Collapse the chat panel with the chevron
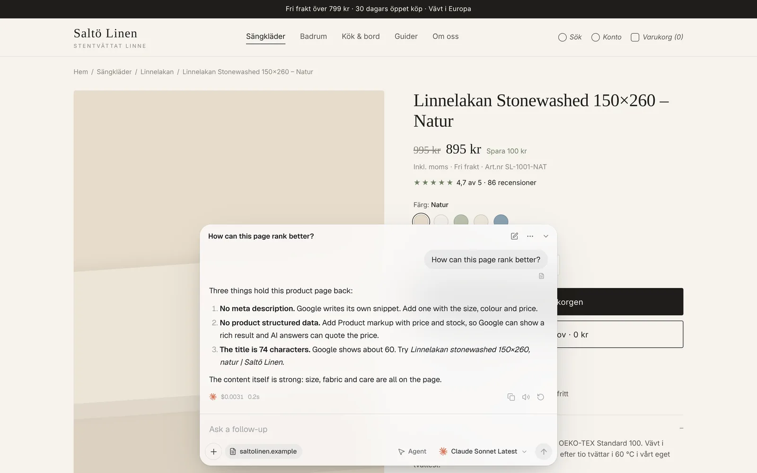757x473 pixels. point(546,236)
